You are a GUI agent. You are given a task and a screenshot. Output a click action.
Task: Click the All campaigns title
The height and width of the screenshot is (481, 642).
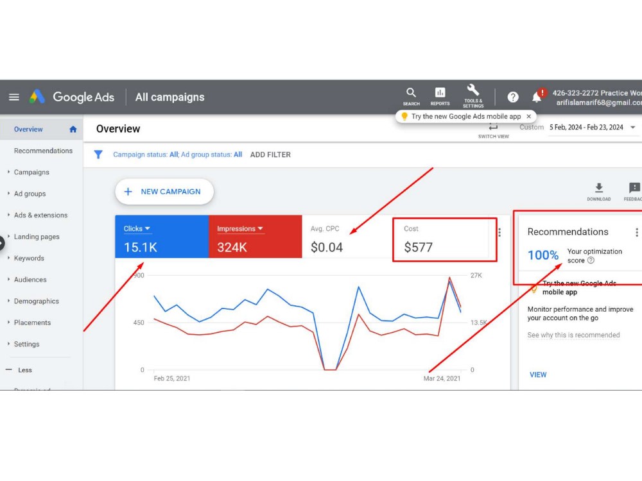tap(169, 97)
